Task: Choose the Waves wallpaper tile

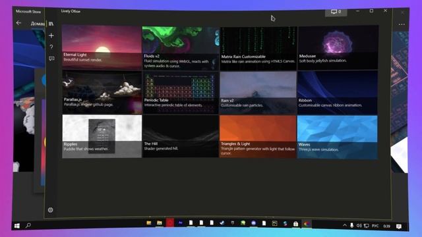Action: tap(337, 138)
